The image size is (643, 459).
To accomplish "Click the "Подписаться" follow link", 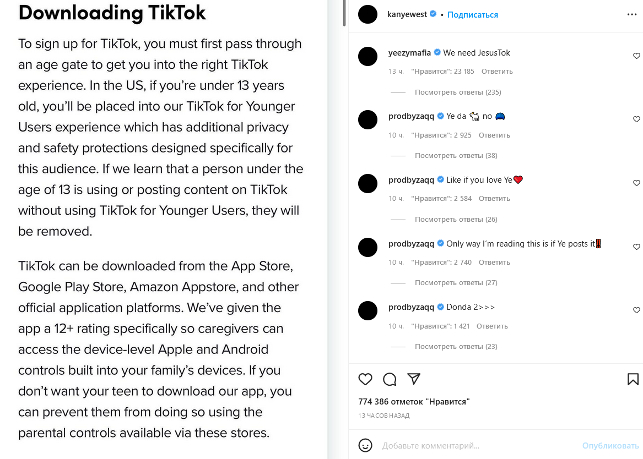I will [x=472, y=15].
